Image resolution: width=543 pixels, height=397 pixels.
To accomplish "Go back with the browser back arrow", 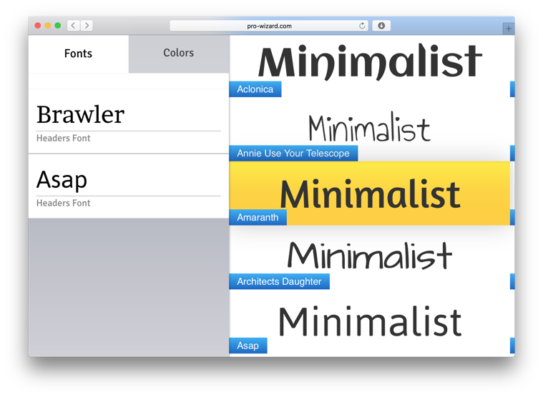I will click(x=73, y=26).
